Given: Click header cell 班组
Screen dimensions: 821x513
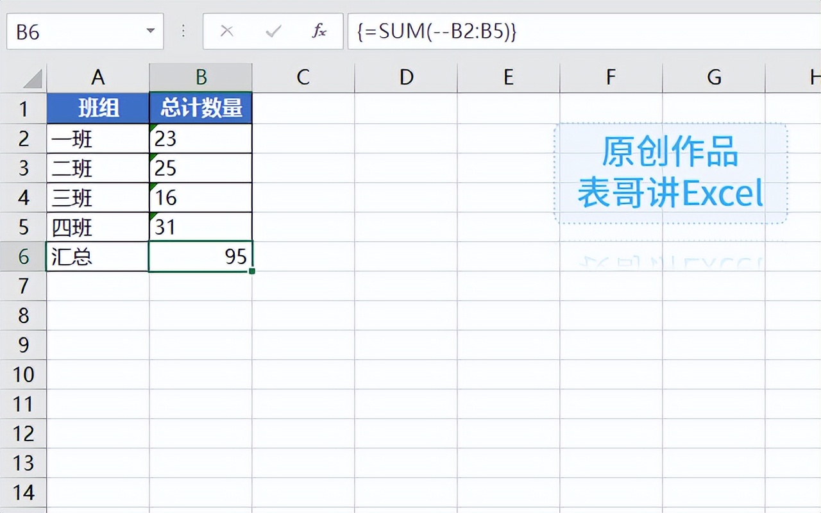Looking at the screenshot, I should pos(98,108).
